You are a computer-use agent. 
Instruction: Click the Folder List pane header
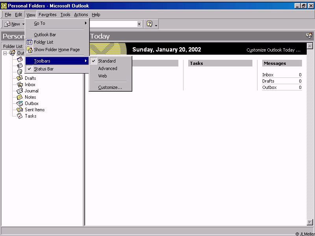click(x=13, y=46)
